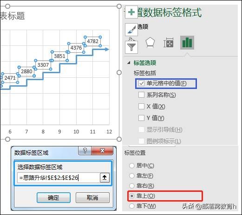Select data label 4376
This screenshot has width=242, height=215.
click(76, 48)
